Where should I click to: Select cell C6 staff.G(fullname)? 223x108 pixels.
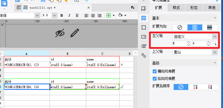103,87
